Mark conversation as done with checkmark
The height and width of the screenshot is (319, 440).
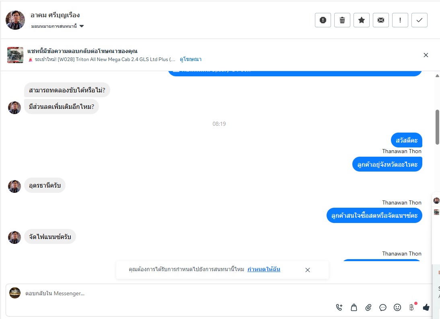(x=419, y=20)
